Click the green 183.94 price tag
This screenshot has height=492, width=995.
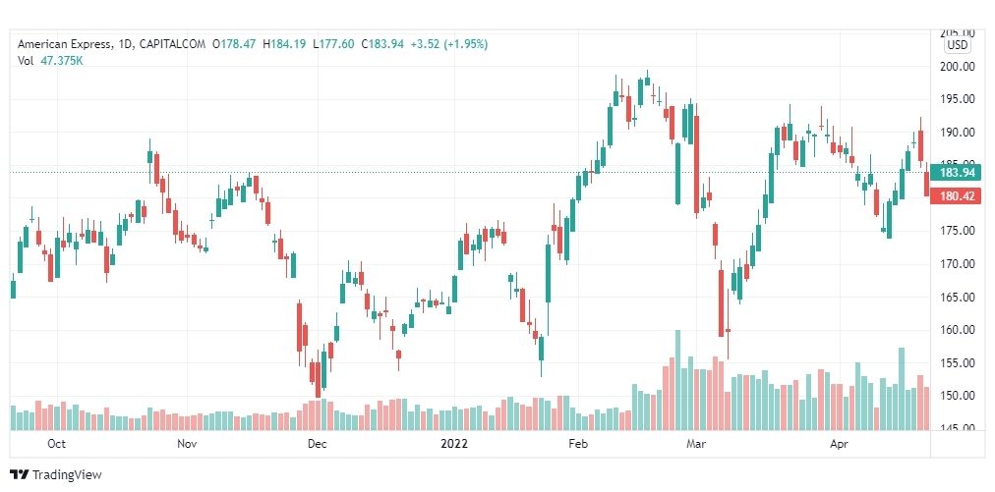pos(956,173)
